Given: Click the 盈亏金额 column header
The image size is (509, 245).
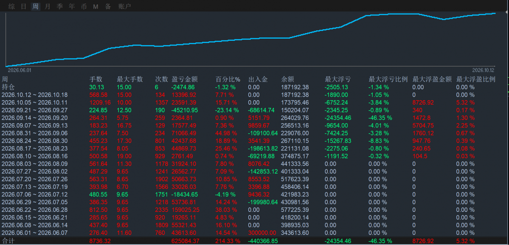Looking at the screenshot, I should coord(185,79).
